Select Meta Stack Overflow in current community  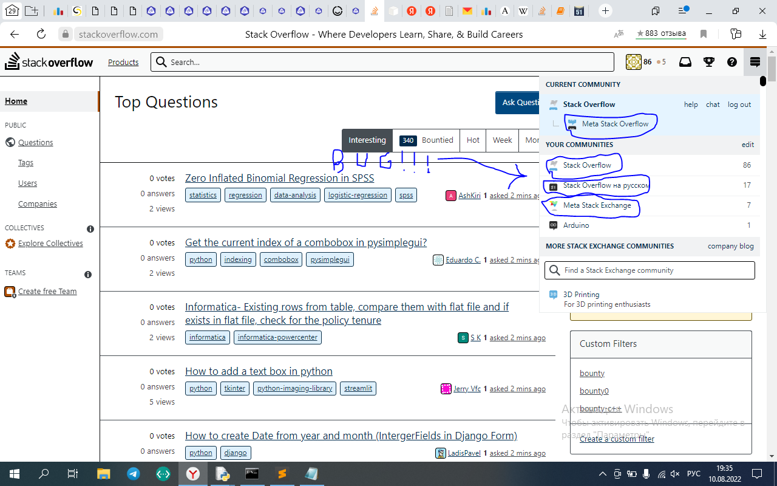click(x=615, y=124)
